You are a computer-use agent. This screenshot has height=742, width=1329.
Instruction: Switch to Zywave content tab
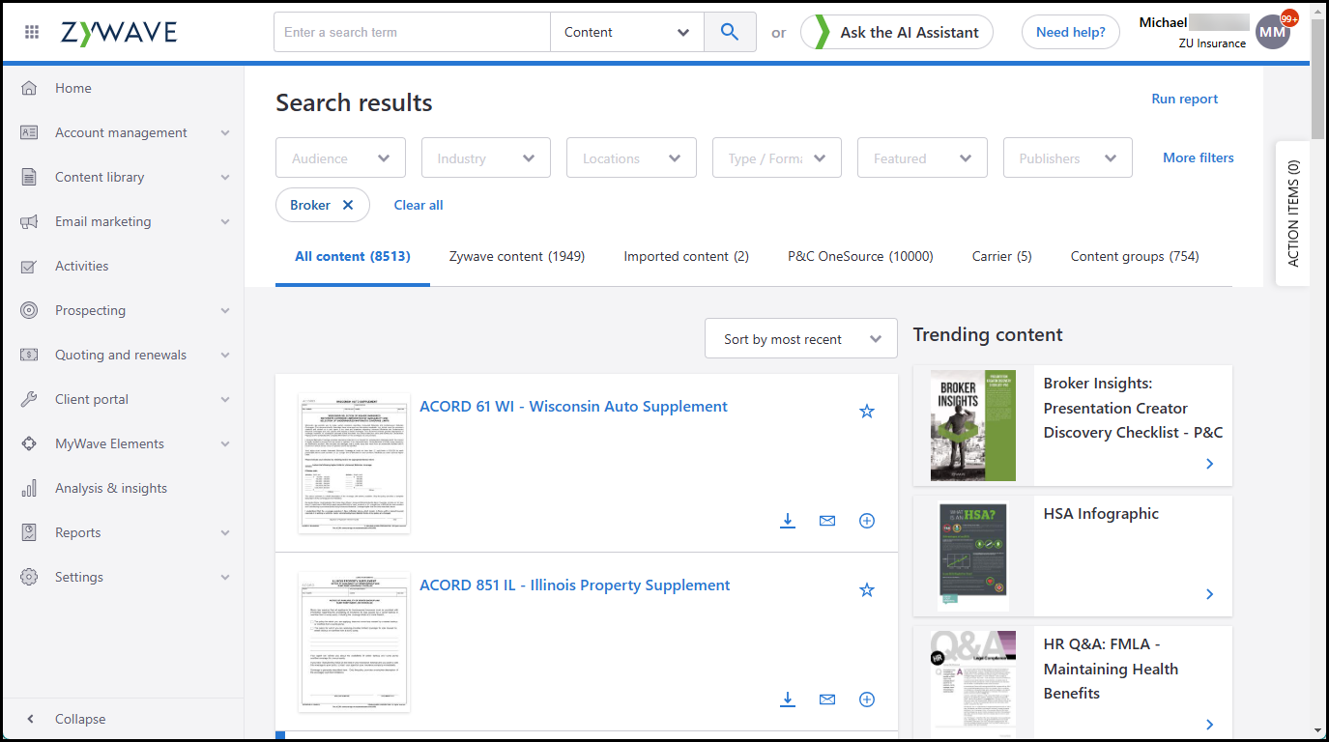coord(517,256)
